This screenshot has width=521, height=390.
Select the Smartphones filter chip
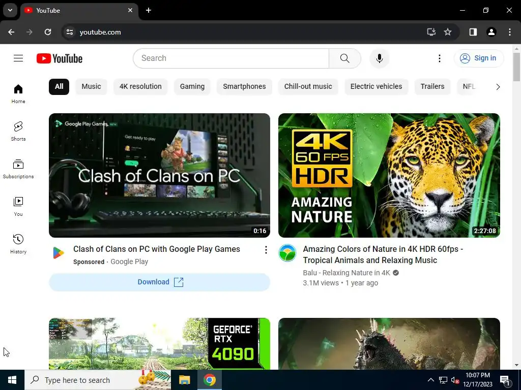244,86
